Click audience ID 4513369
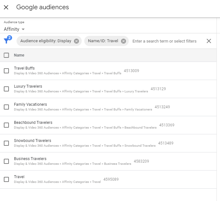 coord(167,125)
